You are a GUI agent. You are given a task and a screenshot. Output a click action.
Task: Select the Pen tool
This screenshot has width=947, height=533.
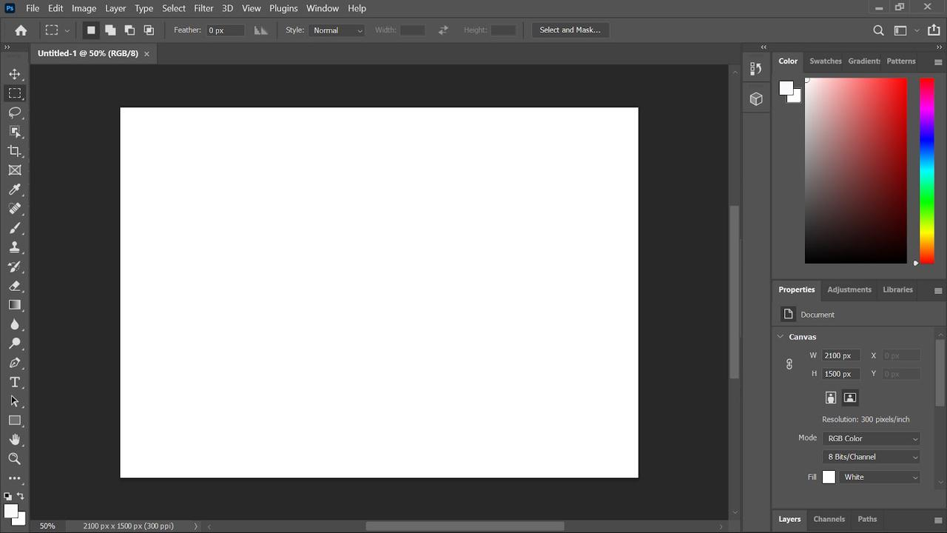[15, 363]
